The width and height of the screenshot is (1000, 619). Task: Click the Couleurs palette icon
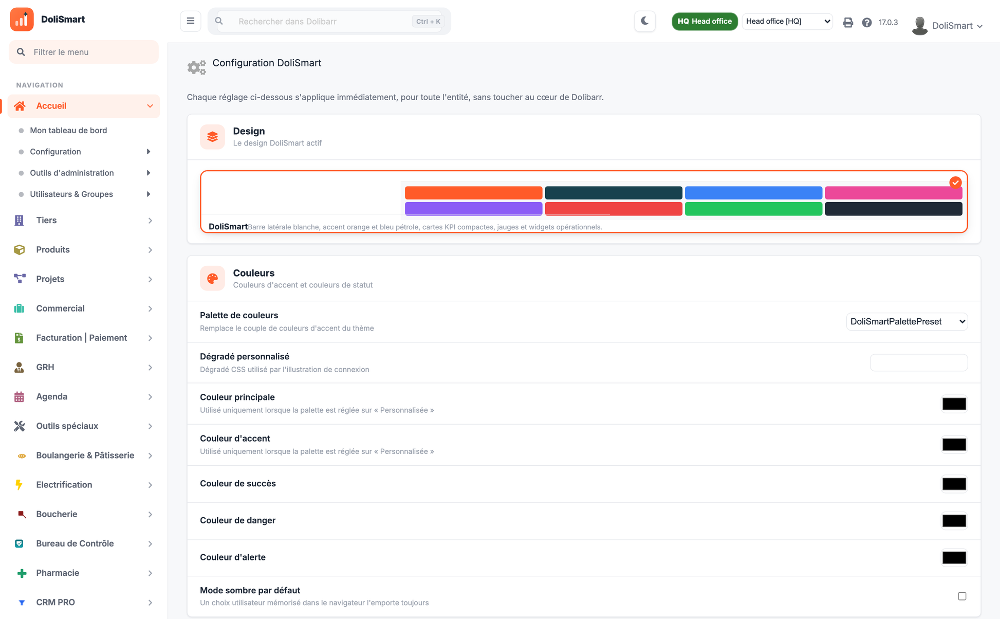click(x=212, y=278)
